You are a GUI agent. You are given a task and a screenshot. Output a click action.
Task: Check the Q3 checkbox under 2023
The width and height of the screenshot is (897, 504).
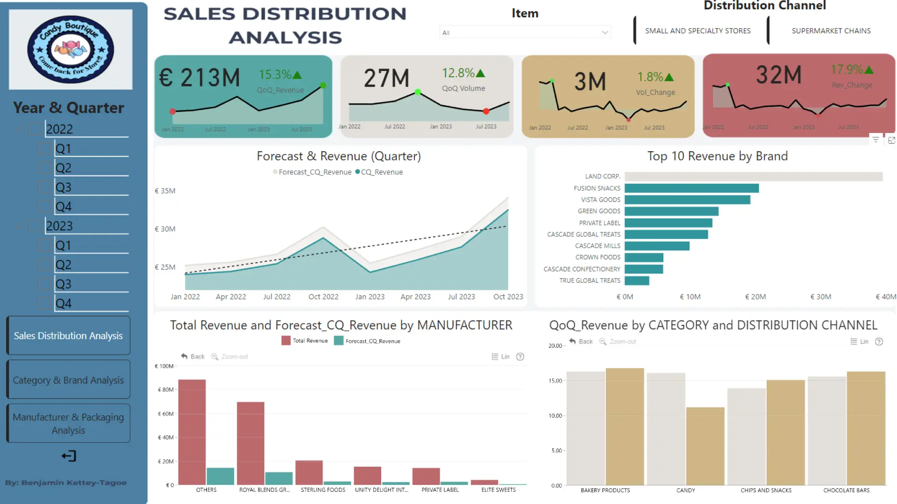click(x=45, y=284)
